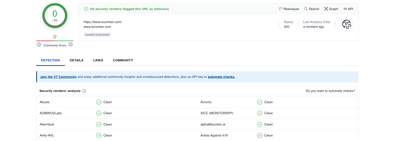
Task: Click Do you want to automate checks
Action: click(330, 91)
